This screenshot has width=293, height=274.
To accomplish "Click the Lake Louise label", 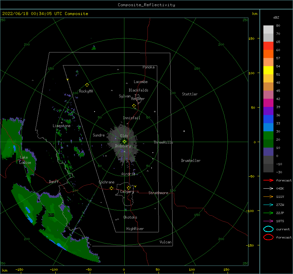I will [25, 160].
